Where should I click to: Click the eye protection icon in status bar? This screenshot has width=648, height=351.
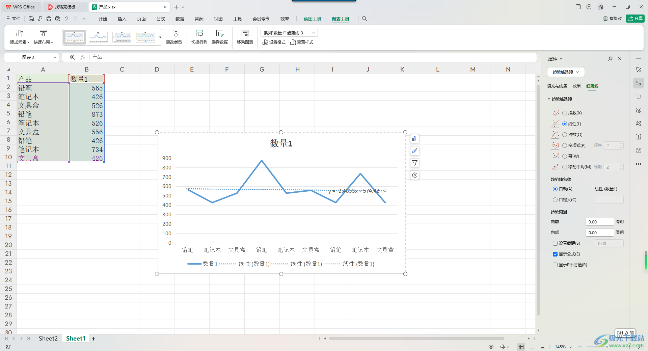(491, 347)
